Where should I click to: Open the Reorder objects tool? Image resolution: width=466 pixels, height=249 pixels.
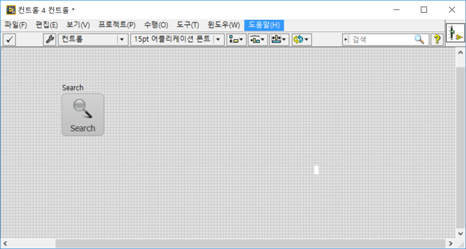pos(302,40)
